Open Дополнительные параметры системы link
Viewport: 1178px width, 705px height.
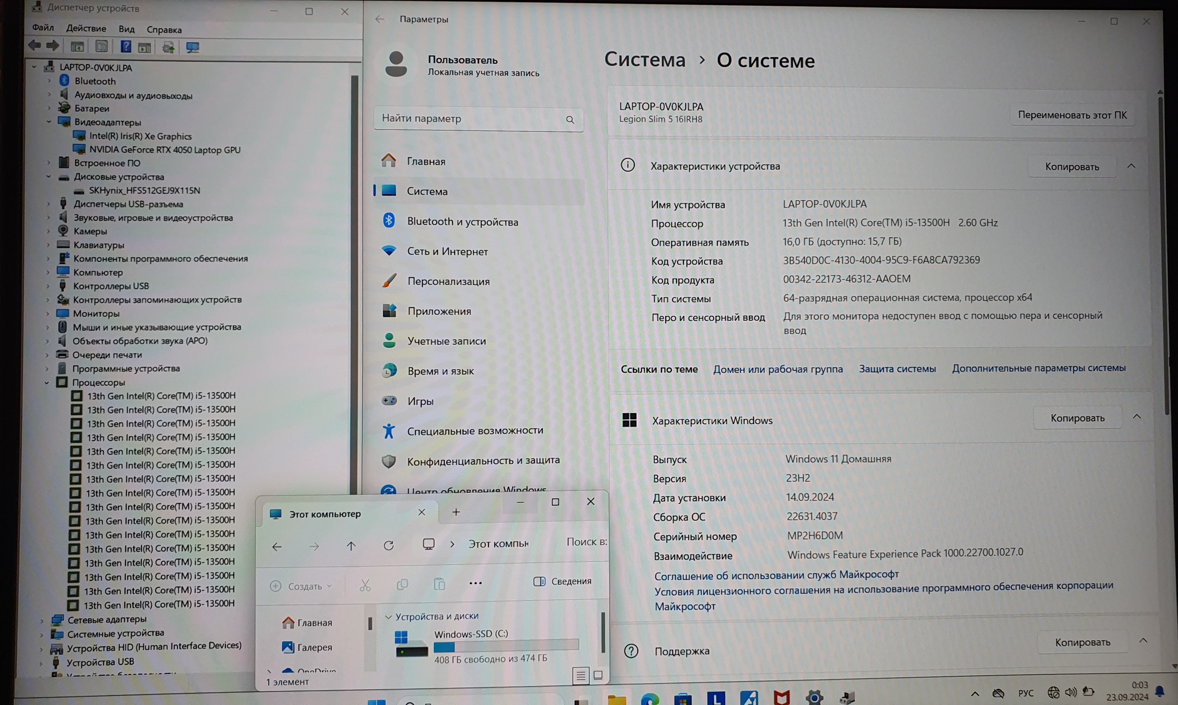tap(1038, 368)
